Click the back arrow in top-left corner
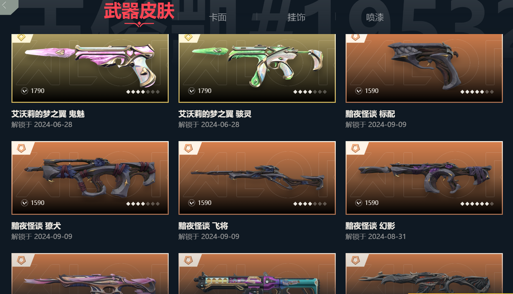The height and width of the screenshot is (294, 513). [x=5, y=5]
